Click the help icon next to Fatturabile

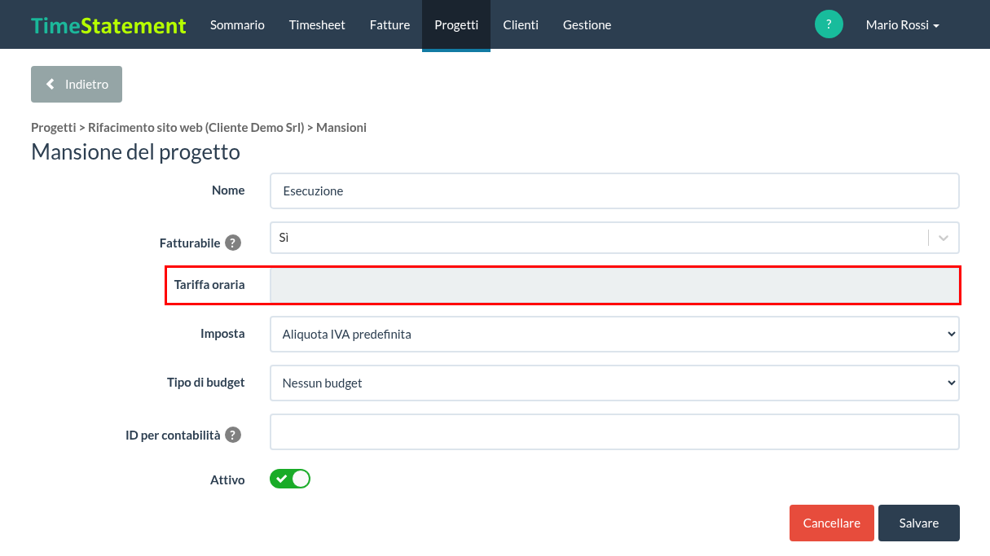(233, 243)
